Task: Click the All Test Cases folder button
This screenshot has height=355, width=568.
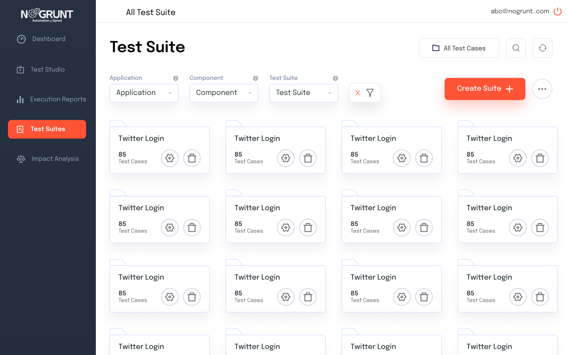Action: pos(459,47)
